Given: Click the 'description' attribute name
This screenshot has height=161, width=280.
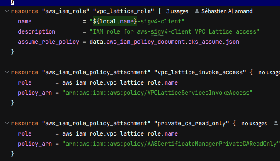Looking at the screenshot, I should pos(37,32).
